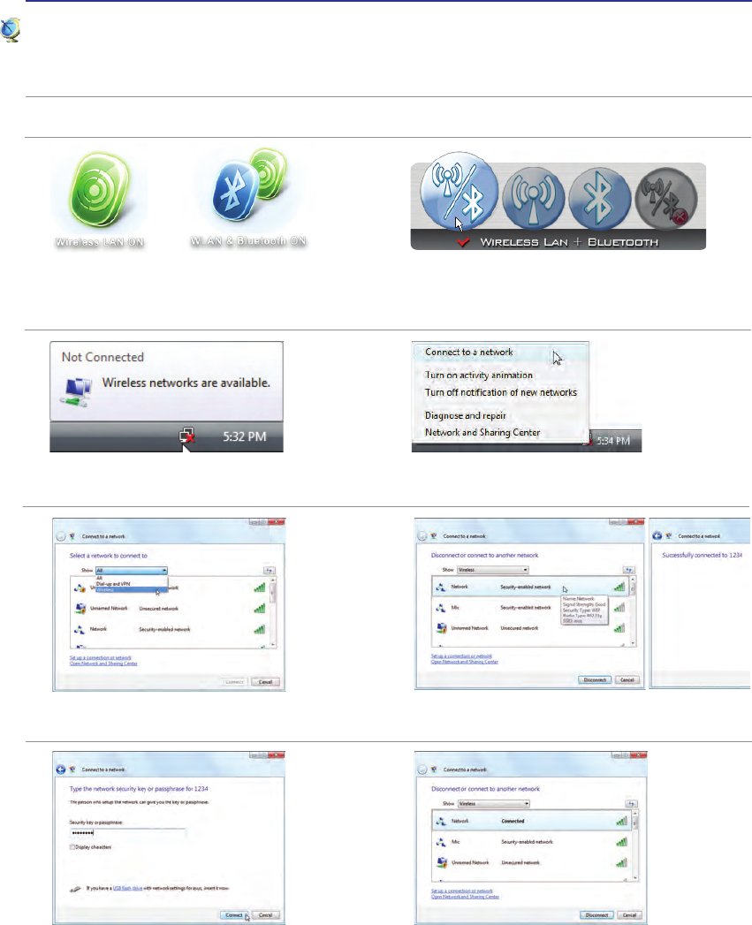Viewport: 752px width, 925px height.
Task: Refresh network list in window showing network tooltip
Action: [629, 570]
